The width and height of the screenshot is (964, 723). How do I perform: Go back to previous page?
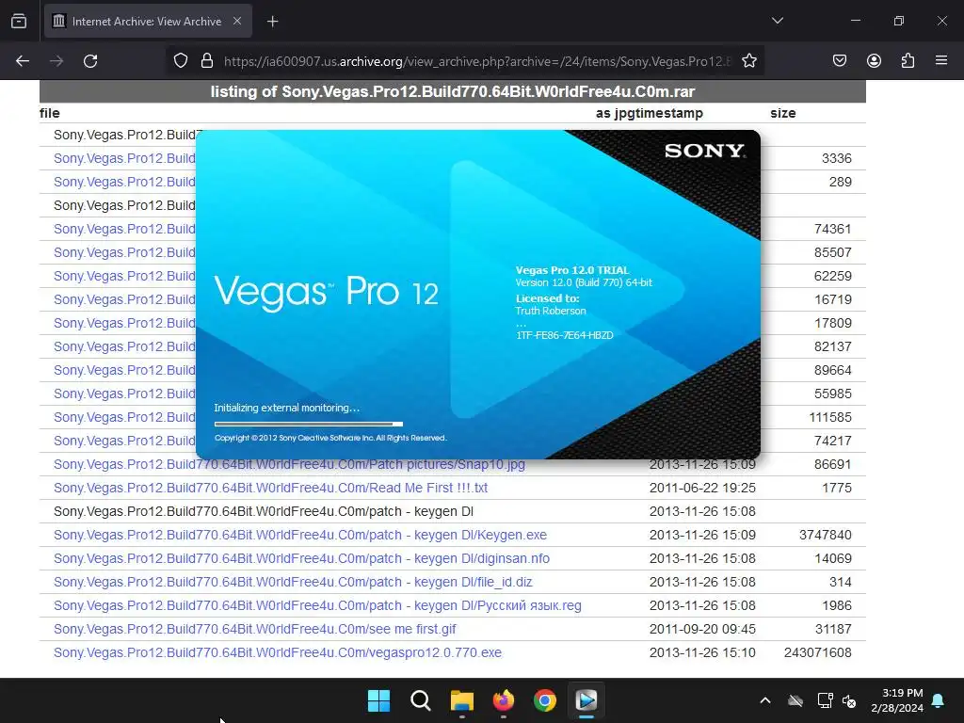click(x=23, y=61)
